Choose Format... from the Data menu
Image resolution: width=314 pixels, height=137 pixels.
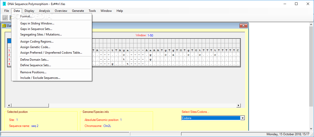click(52, 16)
